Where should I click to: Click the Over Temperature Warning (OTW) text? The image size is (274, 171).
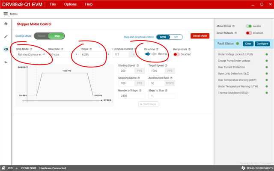tap(237, 80)
